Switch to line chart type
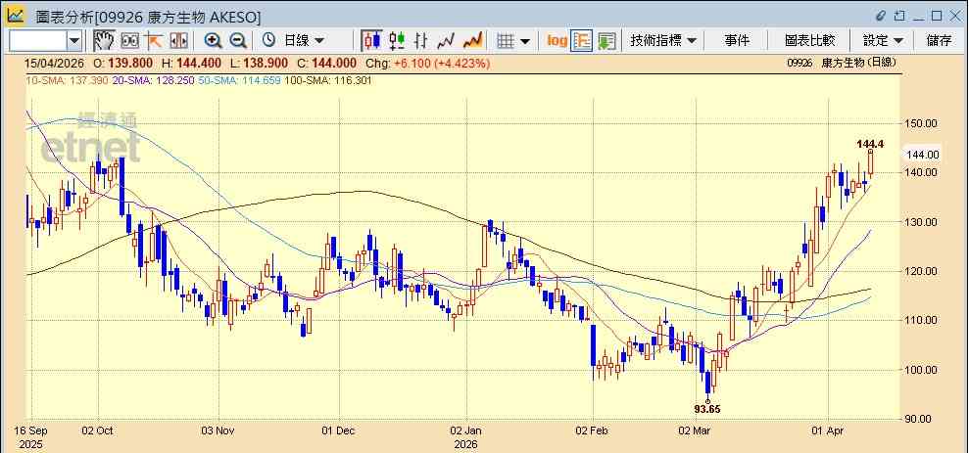 pos(446,41)
